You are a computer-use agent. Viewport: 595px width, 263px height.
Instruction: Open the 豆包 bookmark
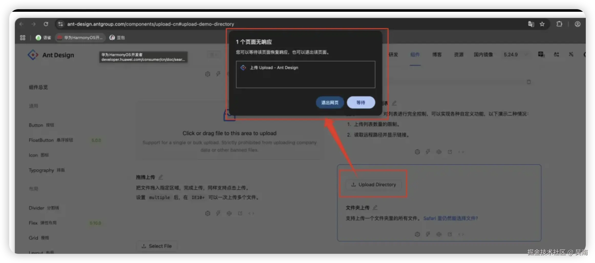[x=117, y=38]
